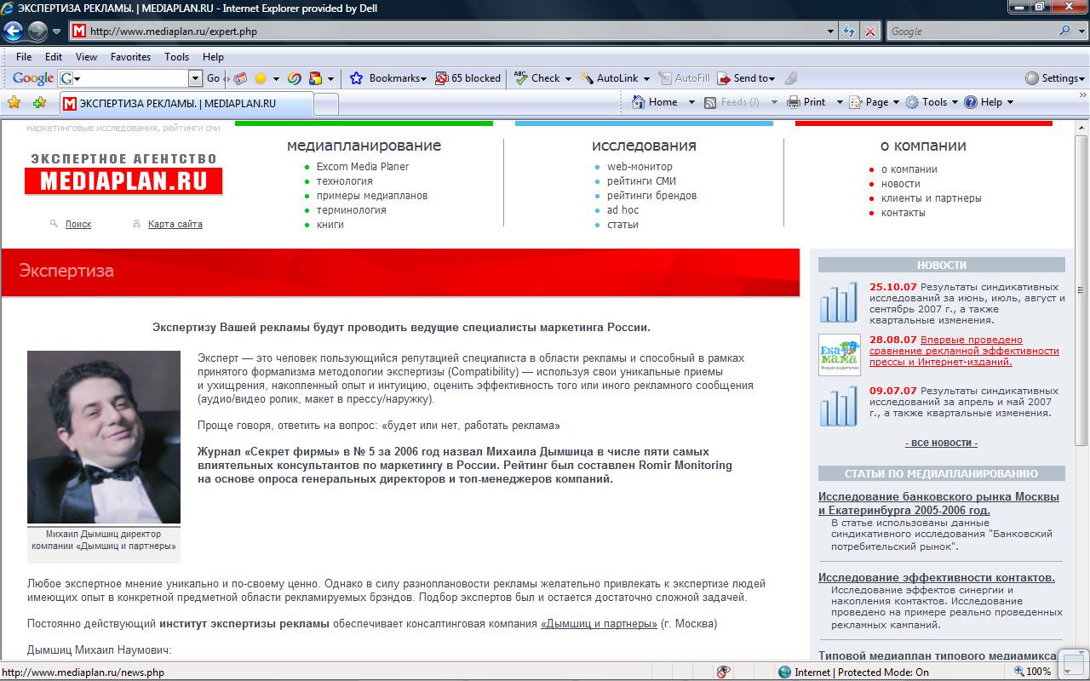The height and width of the screenshot is (681, 1090).
Task: Click the browser Back arrow button
Action: (14, 31)
